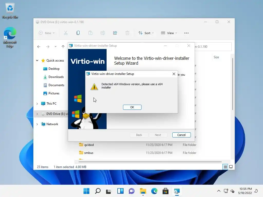Image resolution: width=263 pixels, height=197 pixels.
Task: Click OK in the x64 warning dialog
Action: [x=132, y=107]
